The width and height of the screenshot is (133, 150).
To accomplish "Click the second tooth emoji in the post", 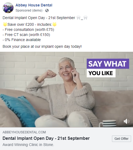I will point(86,18).
